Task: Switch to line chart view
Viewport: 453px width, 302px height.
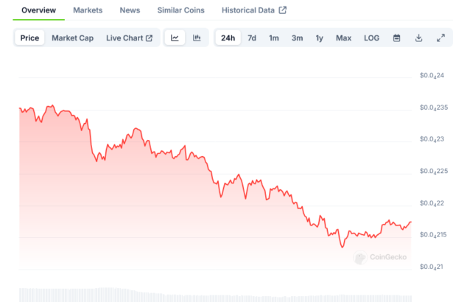Action: coord(175,38)
